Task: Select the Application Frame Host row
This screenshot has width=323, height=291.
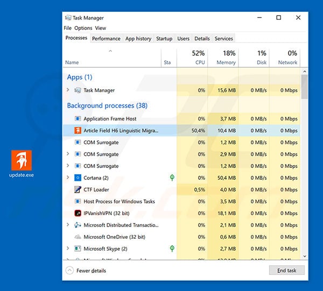Action: [181, 119]
